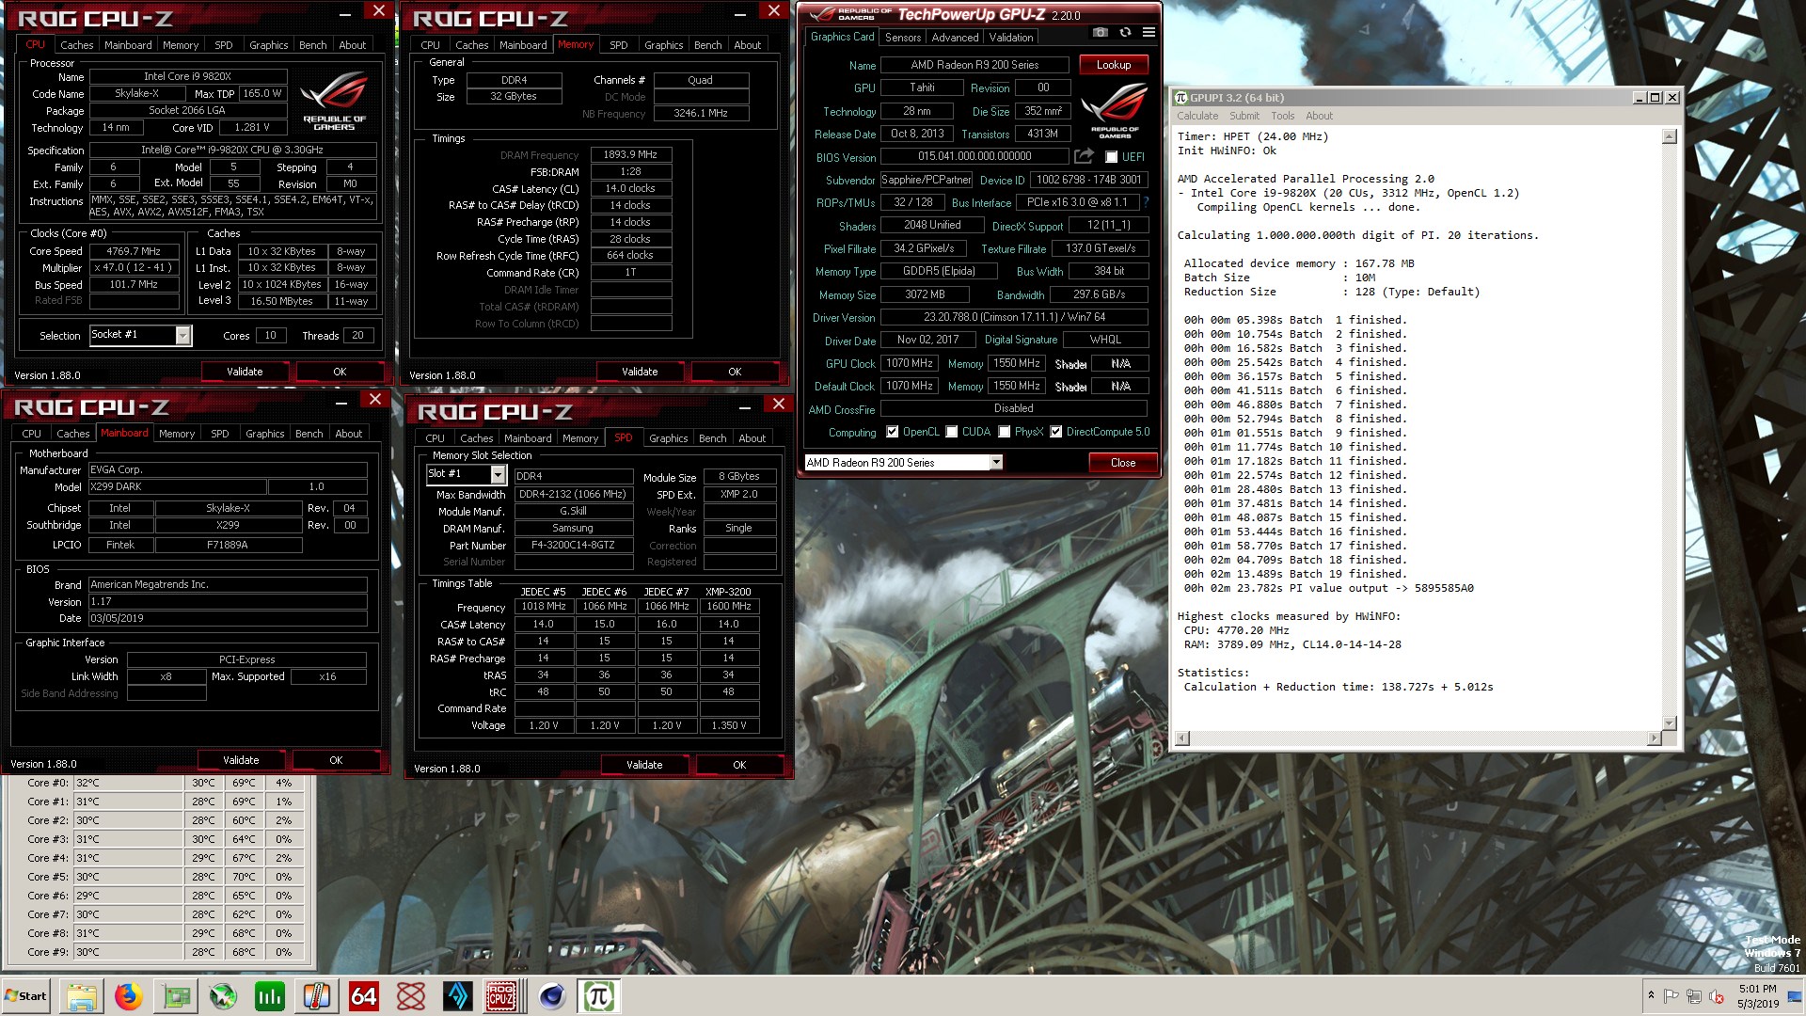
Task: Open the Slot #1 memory slot dropdown
Action: click(498, 475)
